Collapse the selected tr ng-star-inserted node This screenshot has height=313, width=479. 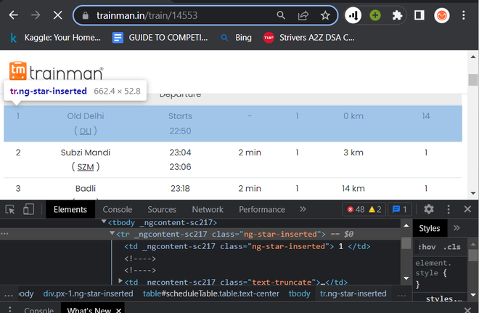(x=112, y=234)
